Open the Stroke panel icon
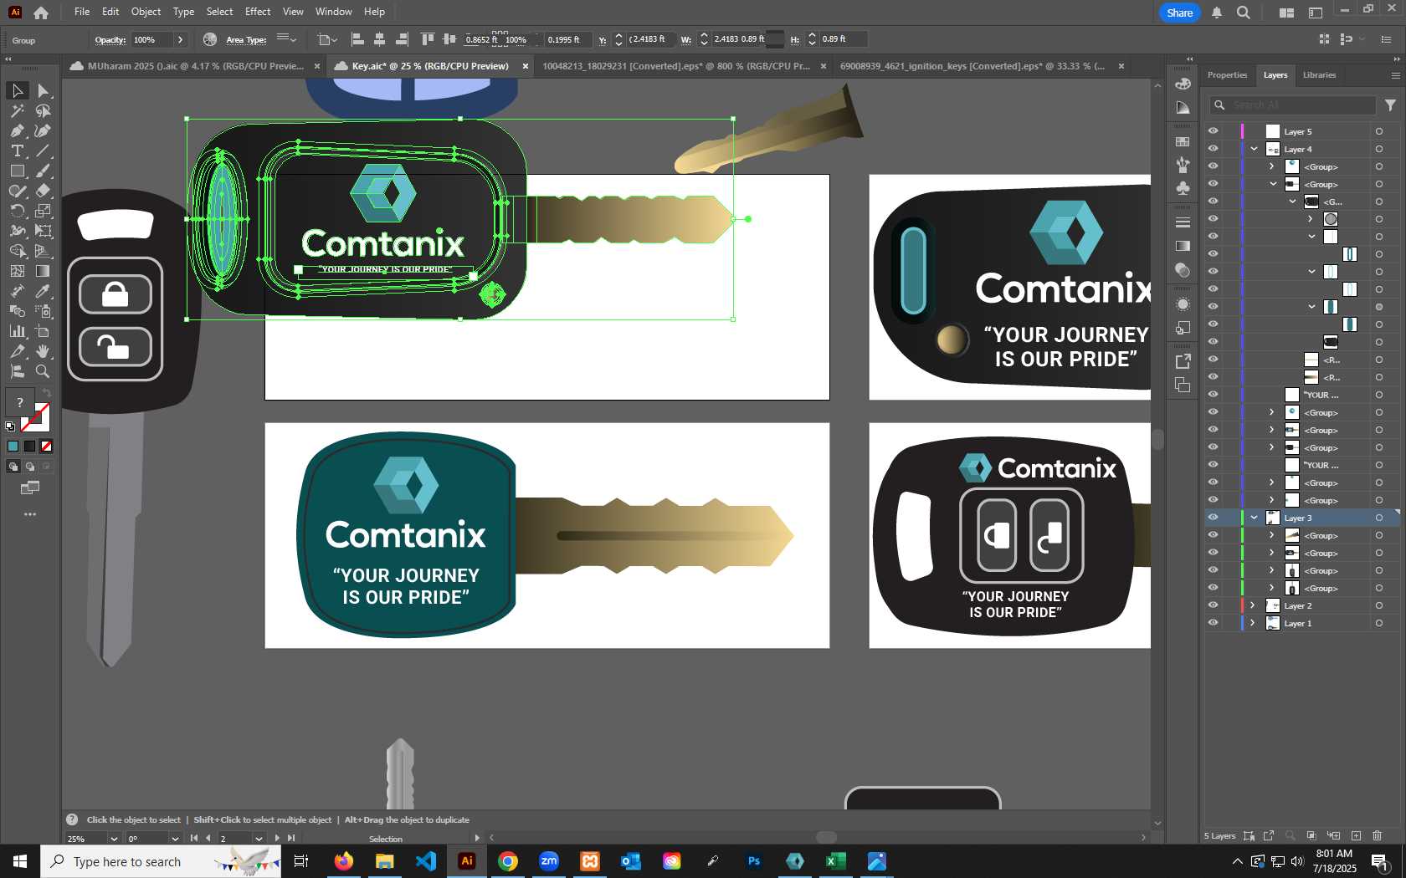1406x878 pixels. 1183,222
